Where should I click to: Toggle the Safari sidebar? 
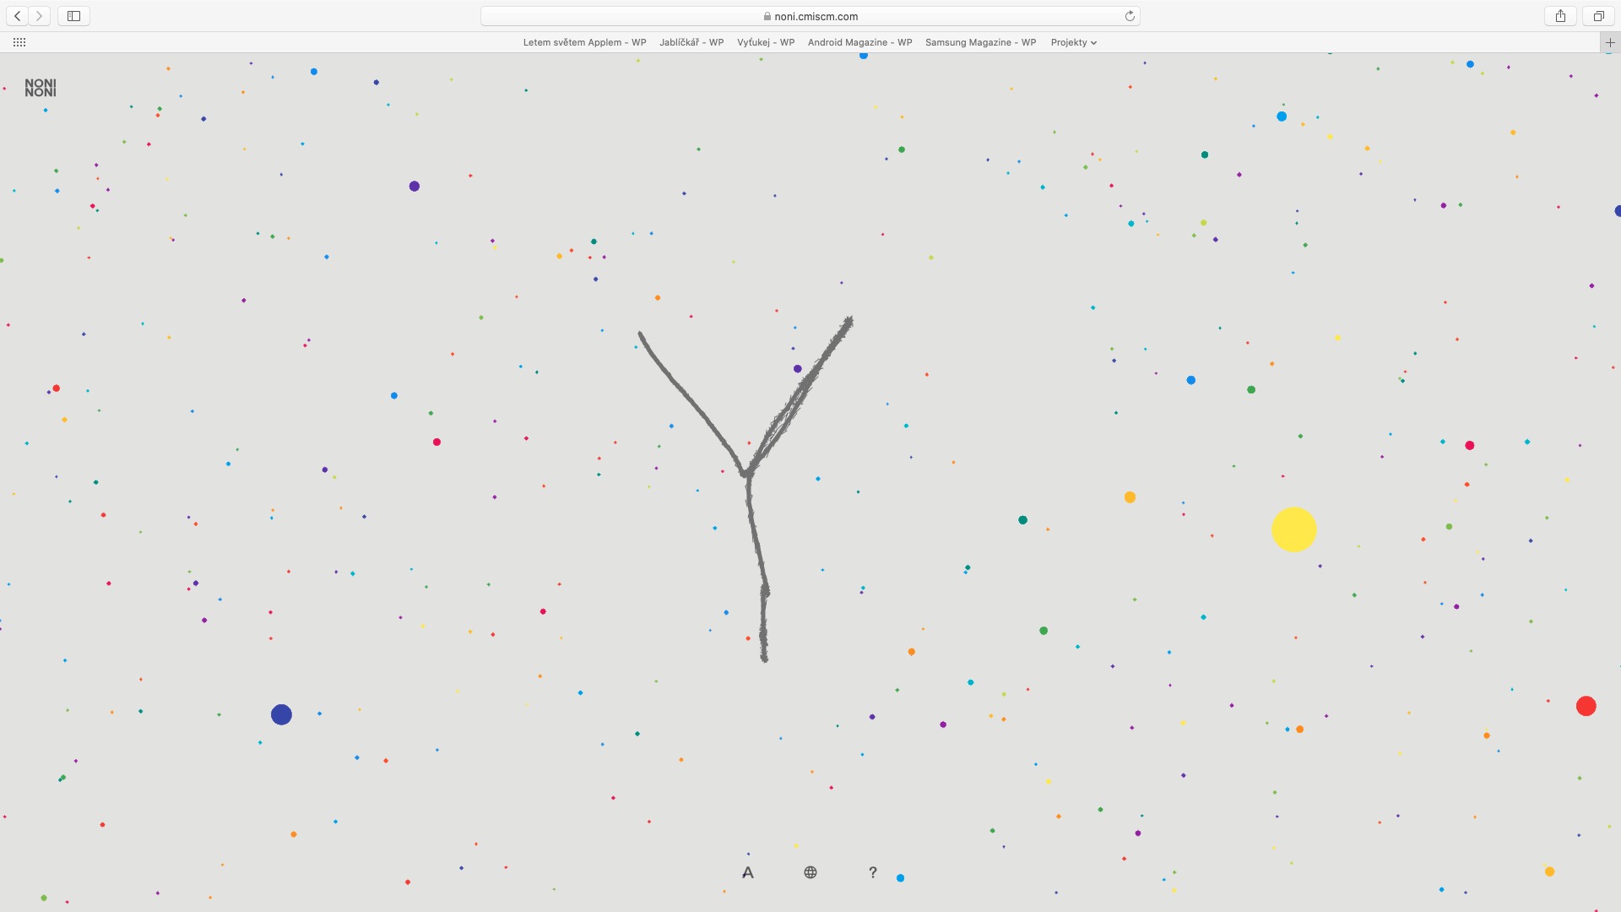pyautogui.click(x=73, y=16)
